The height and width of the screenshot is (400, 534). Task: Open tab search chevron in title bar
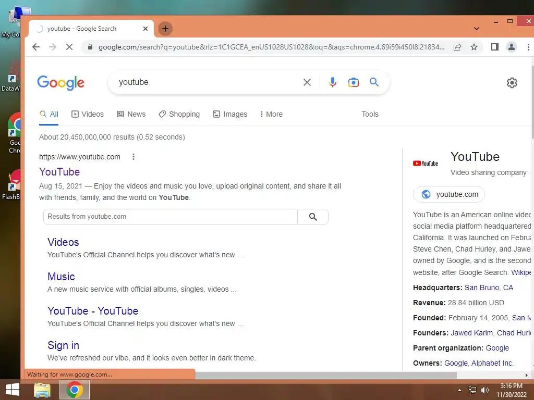tap(477, 29)
